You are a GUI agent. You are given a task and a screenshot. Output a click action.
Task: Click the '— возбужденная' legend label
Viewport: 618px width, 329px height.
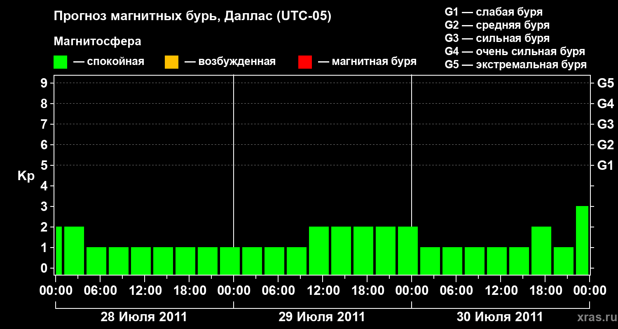230,62
